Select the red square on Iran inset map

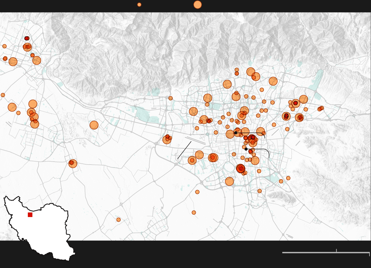pyautogui.click(x=30, y=215)
